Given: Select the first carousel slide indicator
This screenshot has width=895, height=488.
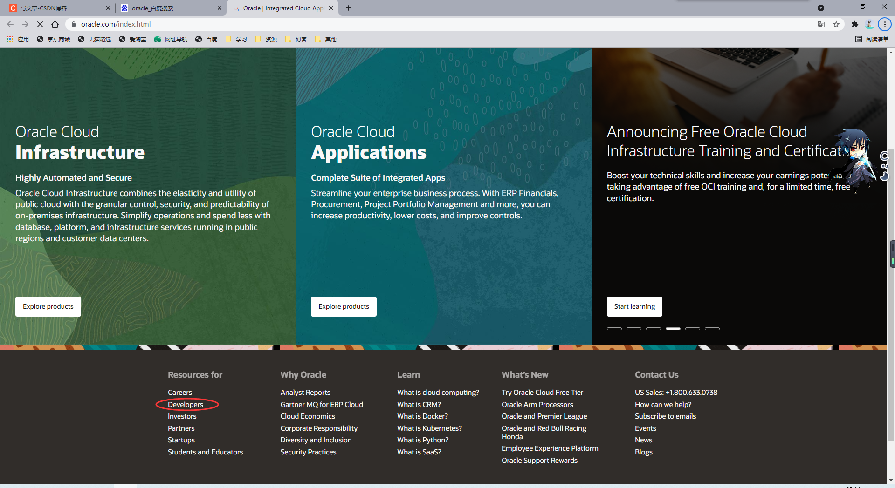Looking at the screenshot, I should tap(614, 329).
